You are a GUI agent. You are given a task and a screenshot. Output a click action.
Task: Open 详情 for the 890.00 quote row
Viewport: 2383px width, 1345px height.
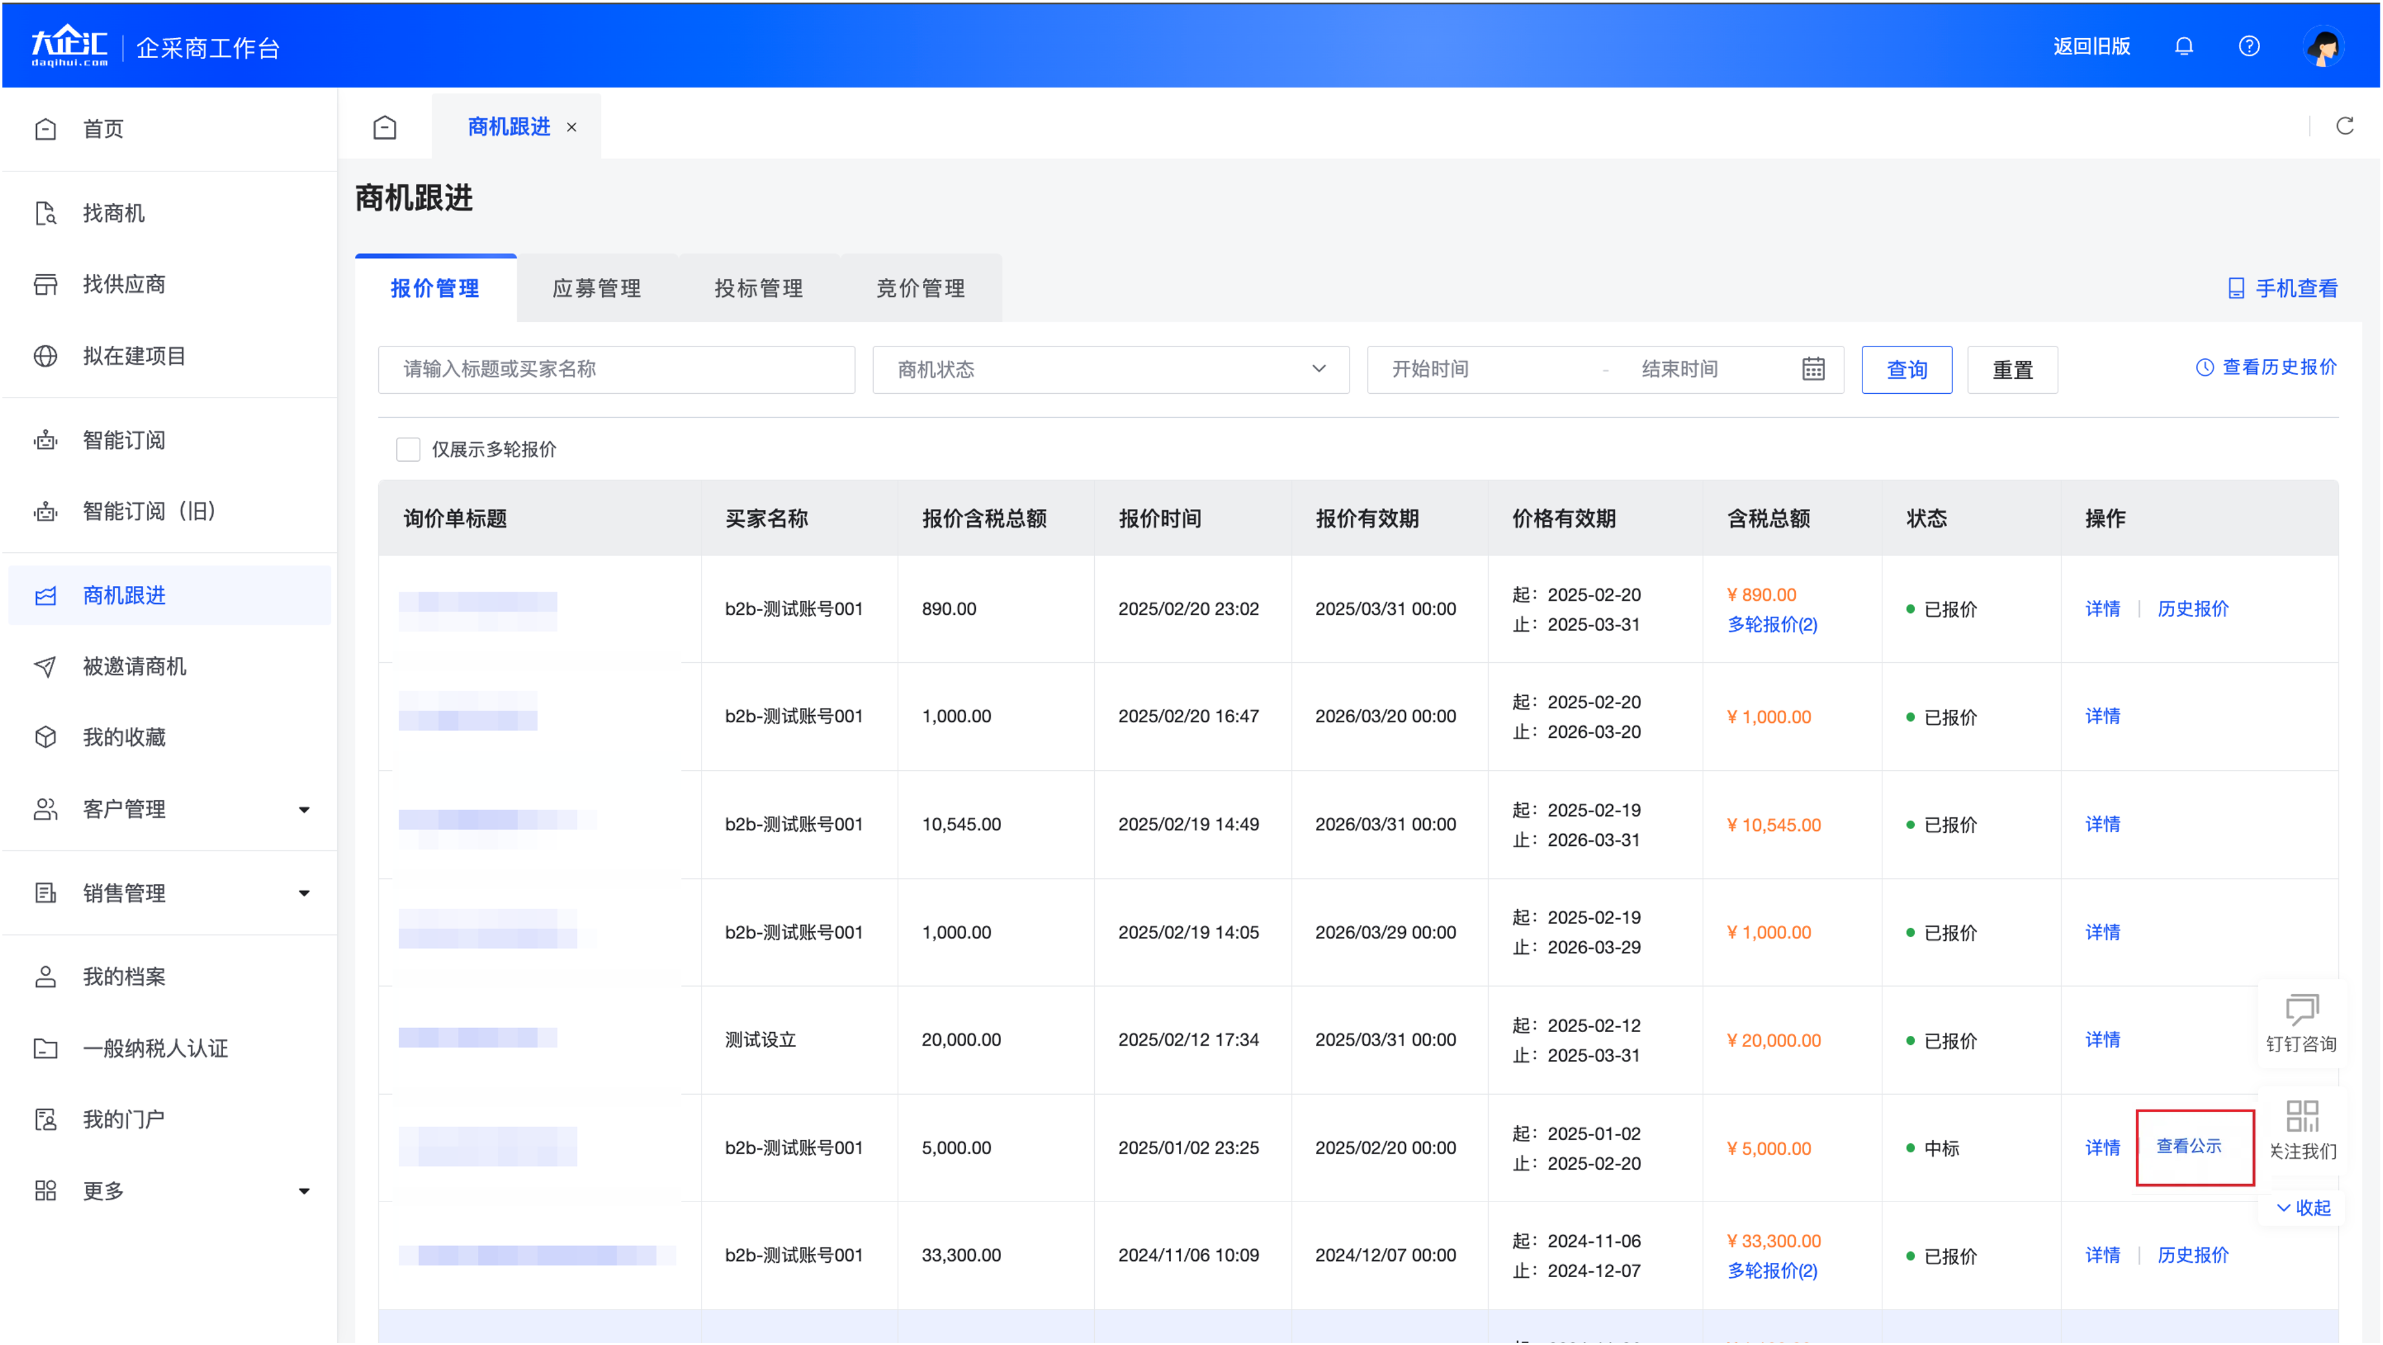point(2102,608)
